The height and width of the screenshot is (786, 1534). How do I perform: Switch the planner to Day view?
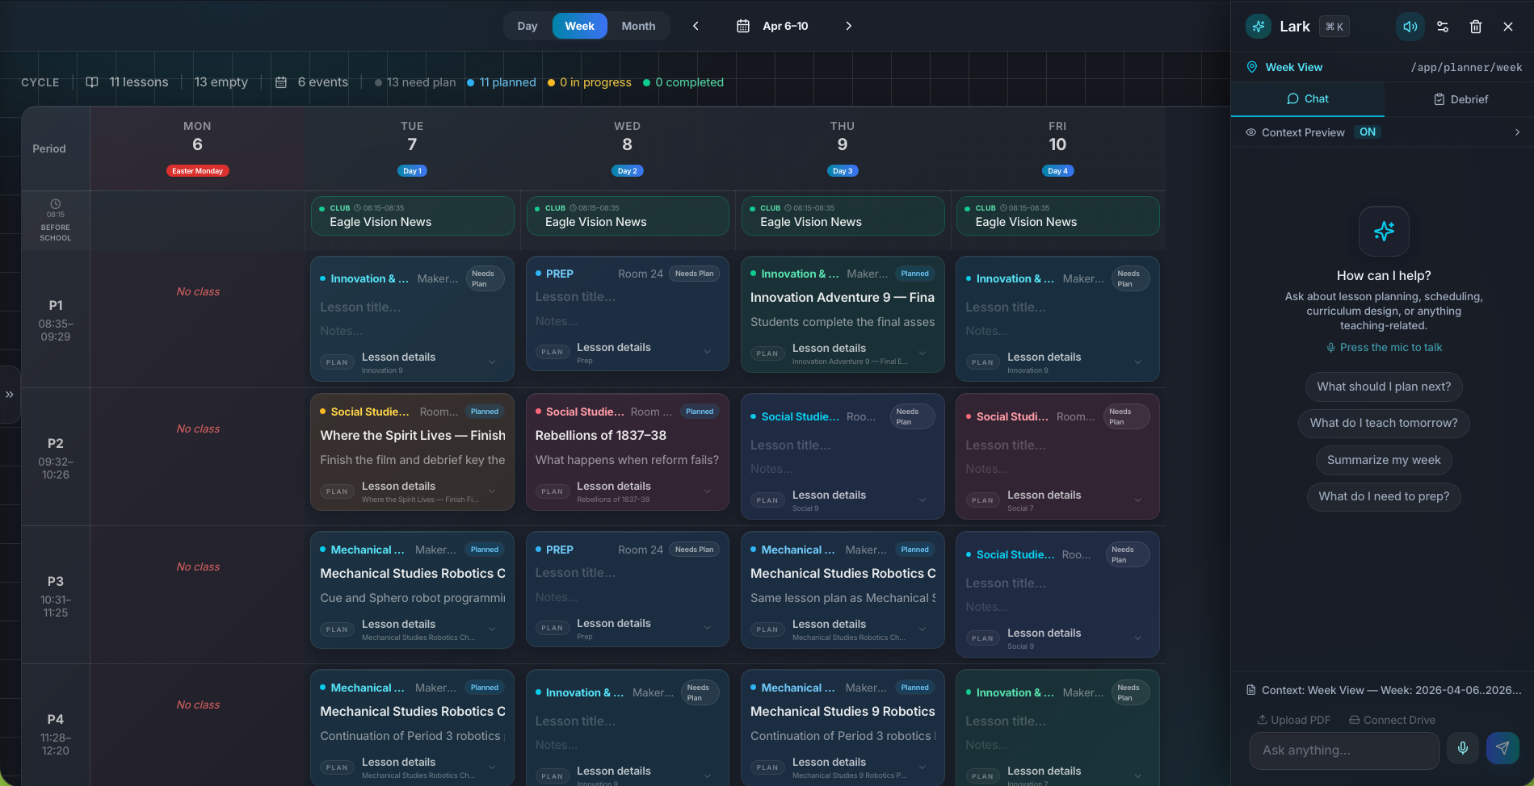pos(527,25)
